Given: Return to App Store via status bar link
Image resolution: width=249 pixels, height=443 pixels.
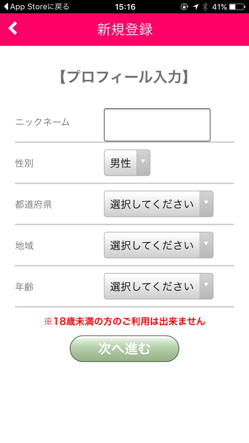Looking at the screenshot, I should 36,7.
